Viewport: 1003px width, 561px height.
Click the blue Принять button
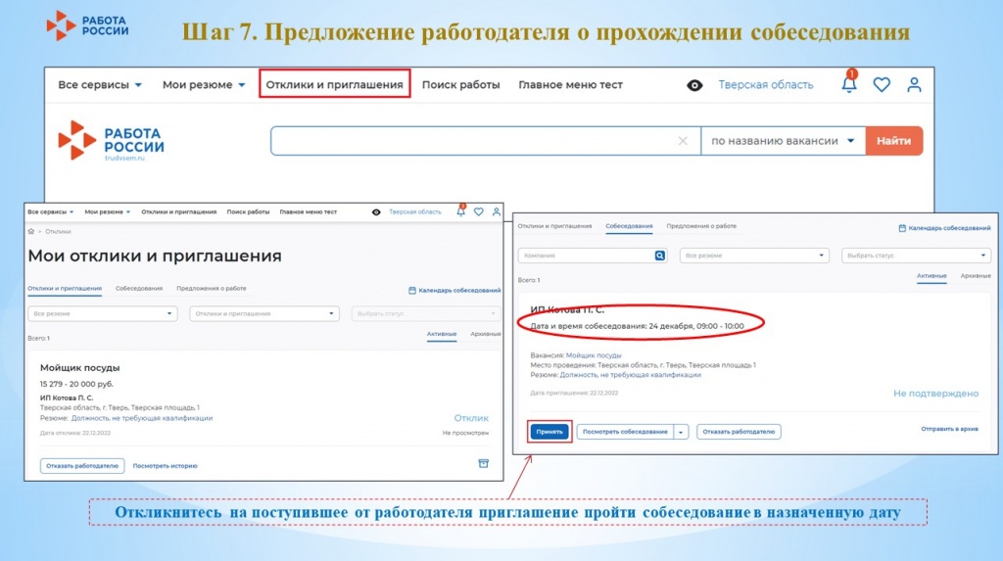549,432
